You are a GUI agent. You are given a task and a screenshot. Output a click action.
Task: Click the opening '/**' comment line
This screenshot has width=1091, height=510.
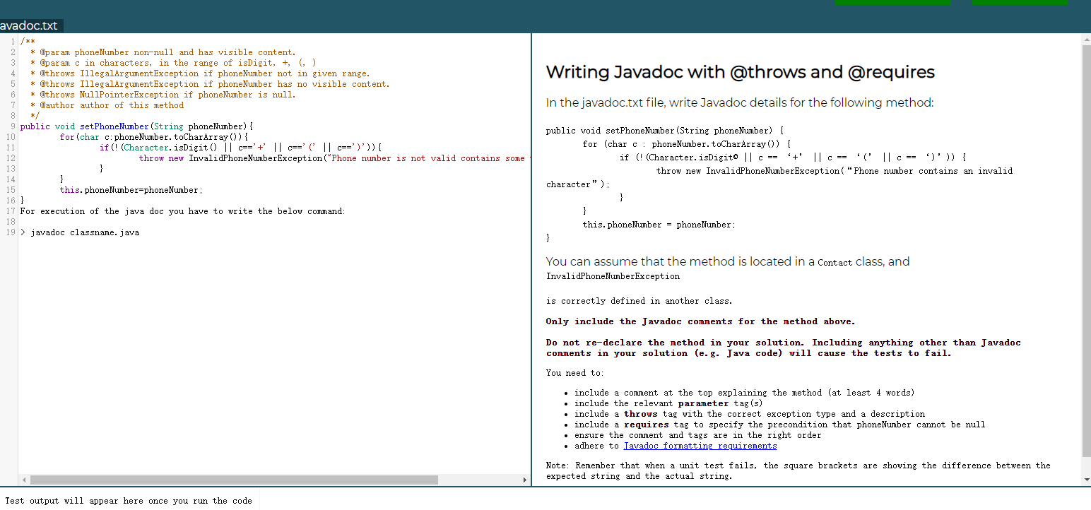[28, 42]
